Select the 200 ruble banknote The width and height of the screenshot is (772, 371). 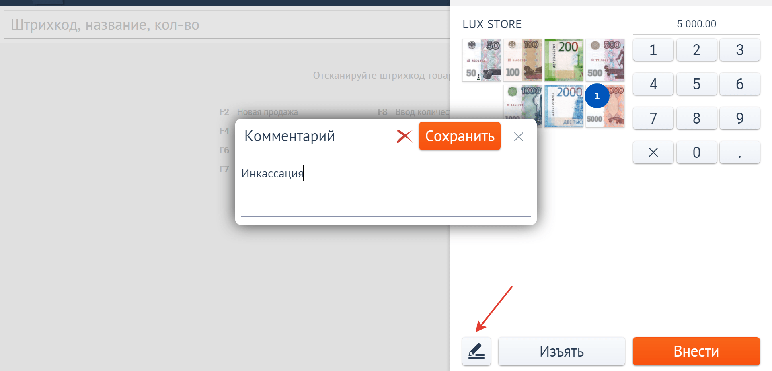[x=564, y=60]
